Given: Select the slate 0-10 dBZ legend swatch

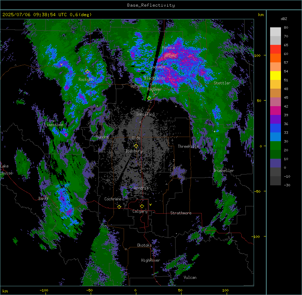Looking at the screenshot, I should click(275, 163).
